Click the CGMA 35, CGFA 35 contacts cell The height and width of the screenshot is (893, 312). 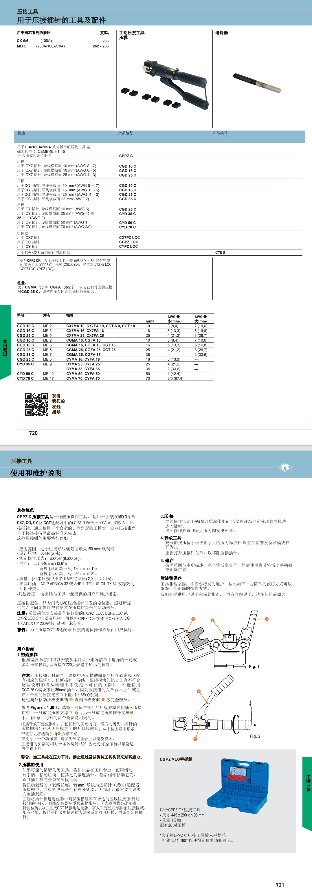coord(83,354)
